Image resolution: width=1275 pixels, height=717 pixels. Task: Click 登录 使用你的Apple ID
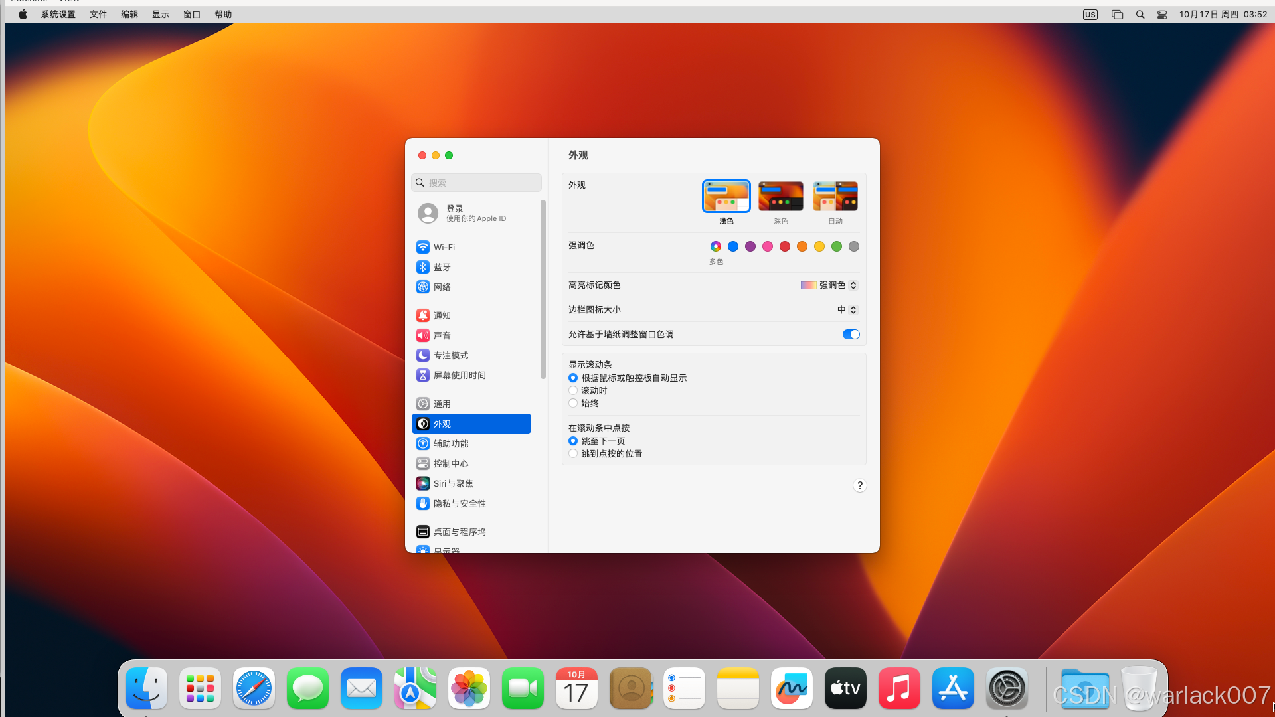(x=471, y=213)
